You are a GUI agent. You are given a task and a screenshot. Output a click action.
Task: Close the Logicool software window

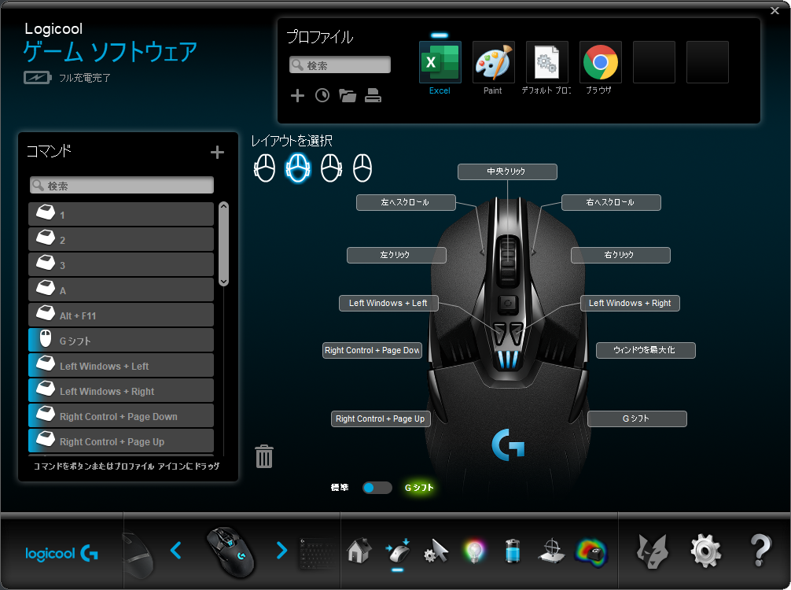point(774,10)
